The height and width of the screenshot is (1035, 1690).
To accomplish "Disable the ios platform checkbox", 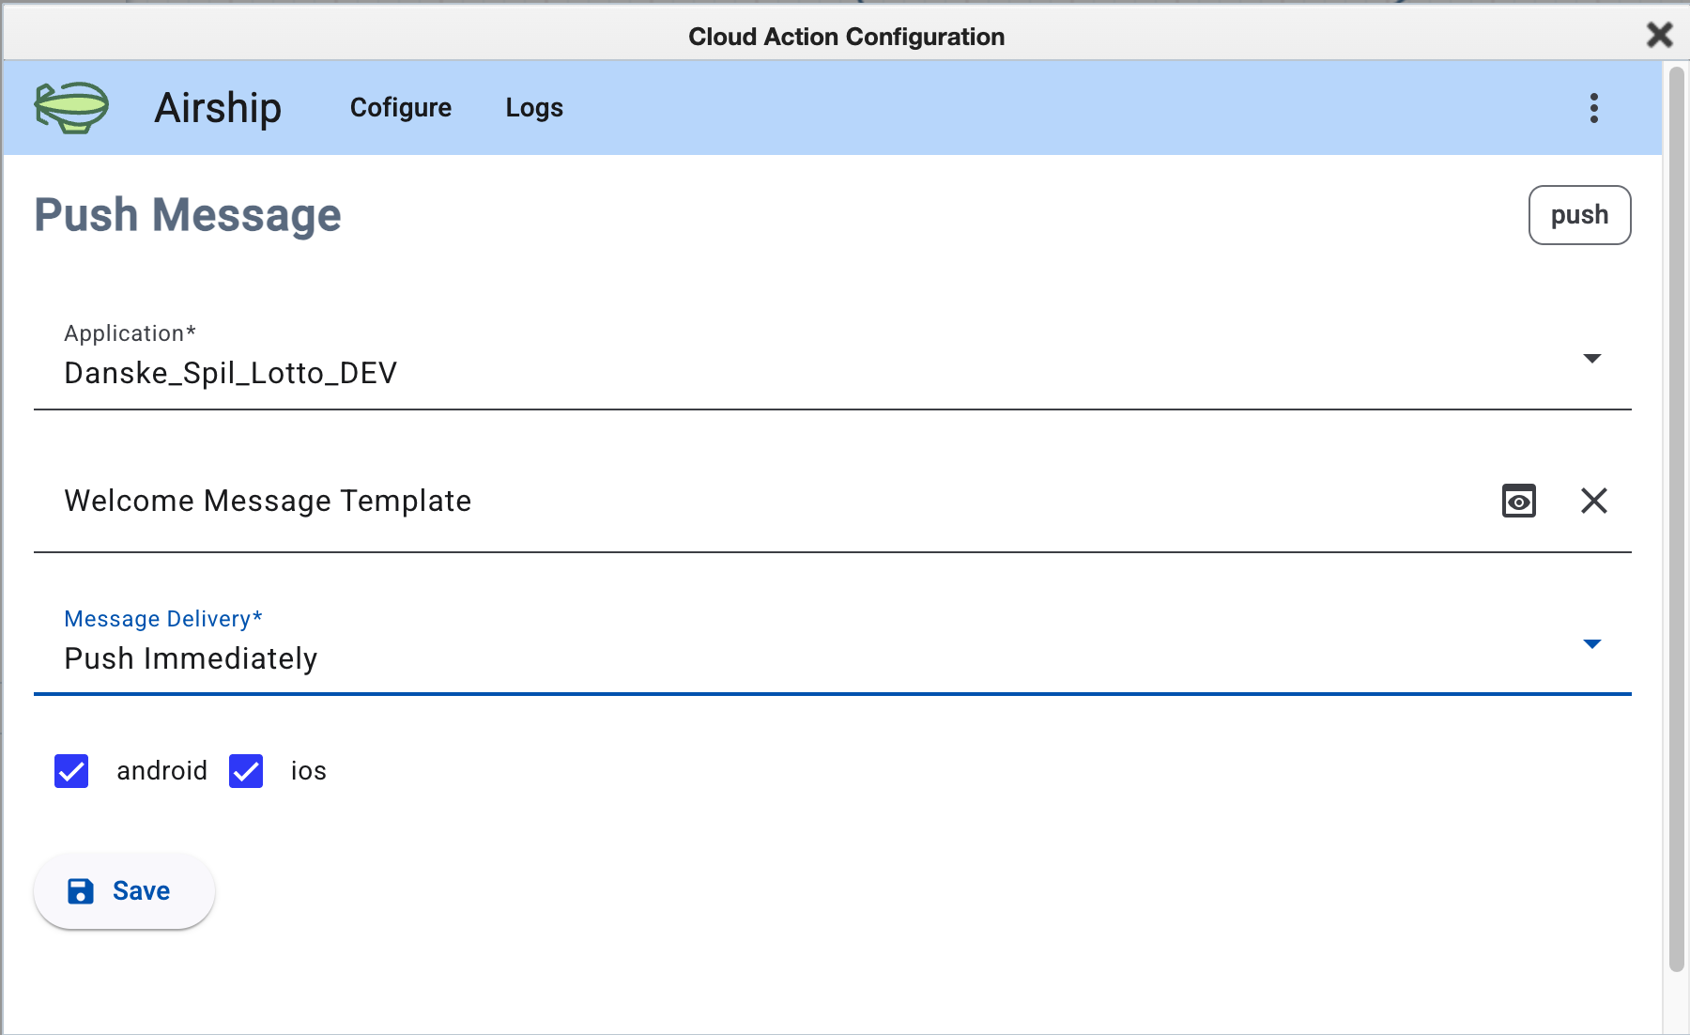I will (x=245, y=771).
